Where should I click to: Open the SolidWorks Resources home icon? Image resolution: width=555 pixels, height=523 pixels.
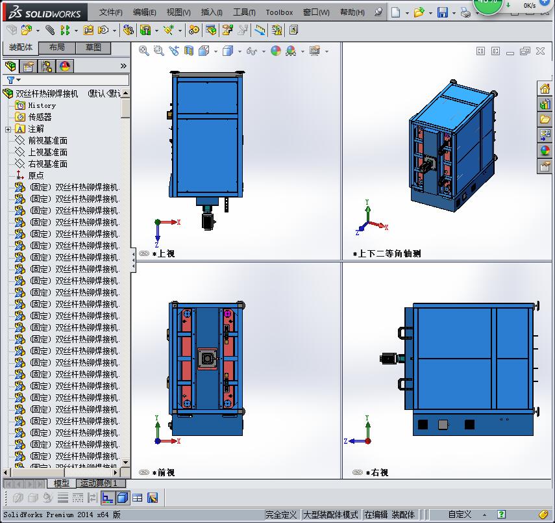545,88
